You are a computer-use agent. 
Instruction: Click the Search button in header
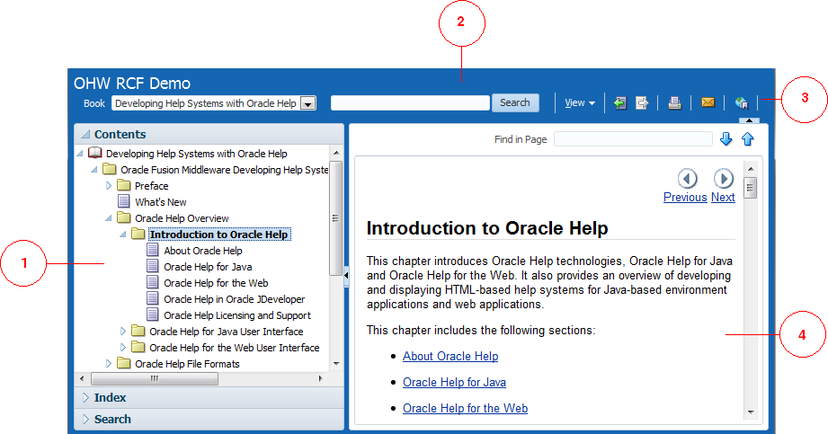[x=515, y=102]
